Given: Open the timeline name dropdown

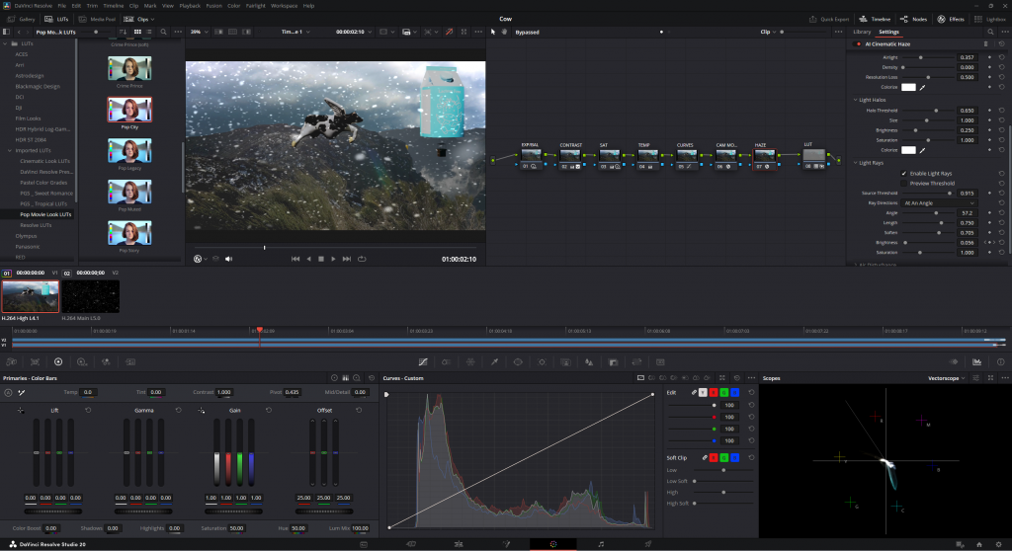Looking at the screenshot, I should [295, 32].
